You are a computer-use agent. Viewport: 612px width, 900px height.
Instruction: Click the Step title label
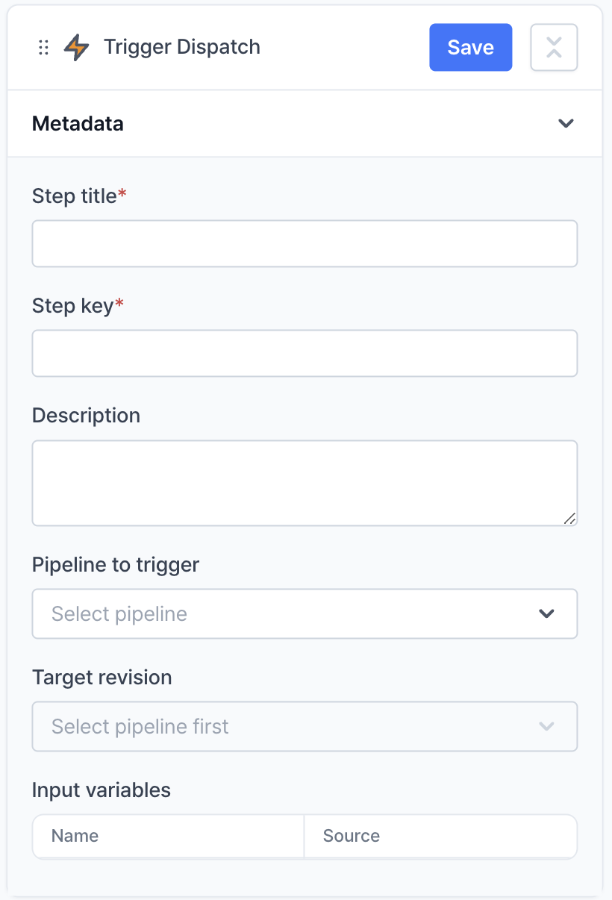[x=75, y=196]
